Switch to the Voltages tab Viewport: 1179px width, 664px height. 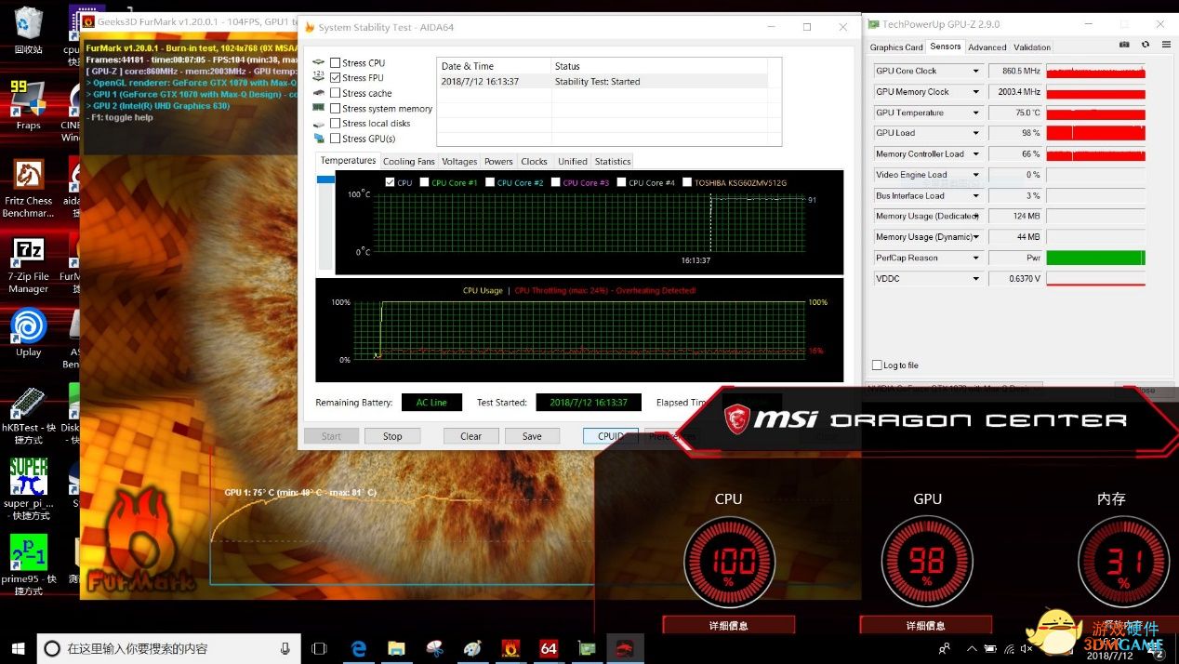click(x=459, y=162)
